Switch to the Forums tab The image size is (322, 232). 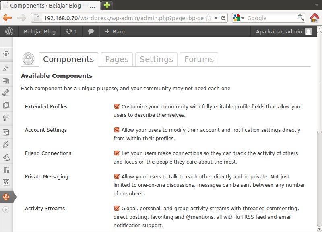tap(199, 59)
